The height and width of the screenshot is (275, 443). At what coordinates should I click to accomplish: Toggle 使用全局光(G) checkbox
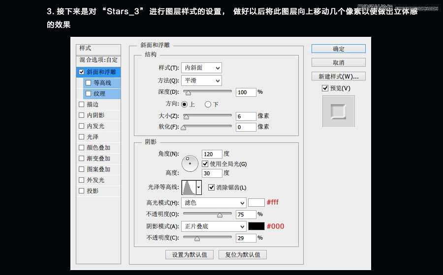pos(205,164)
